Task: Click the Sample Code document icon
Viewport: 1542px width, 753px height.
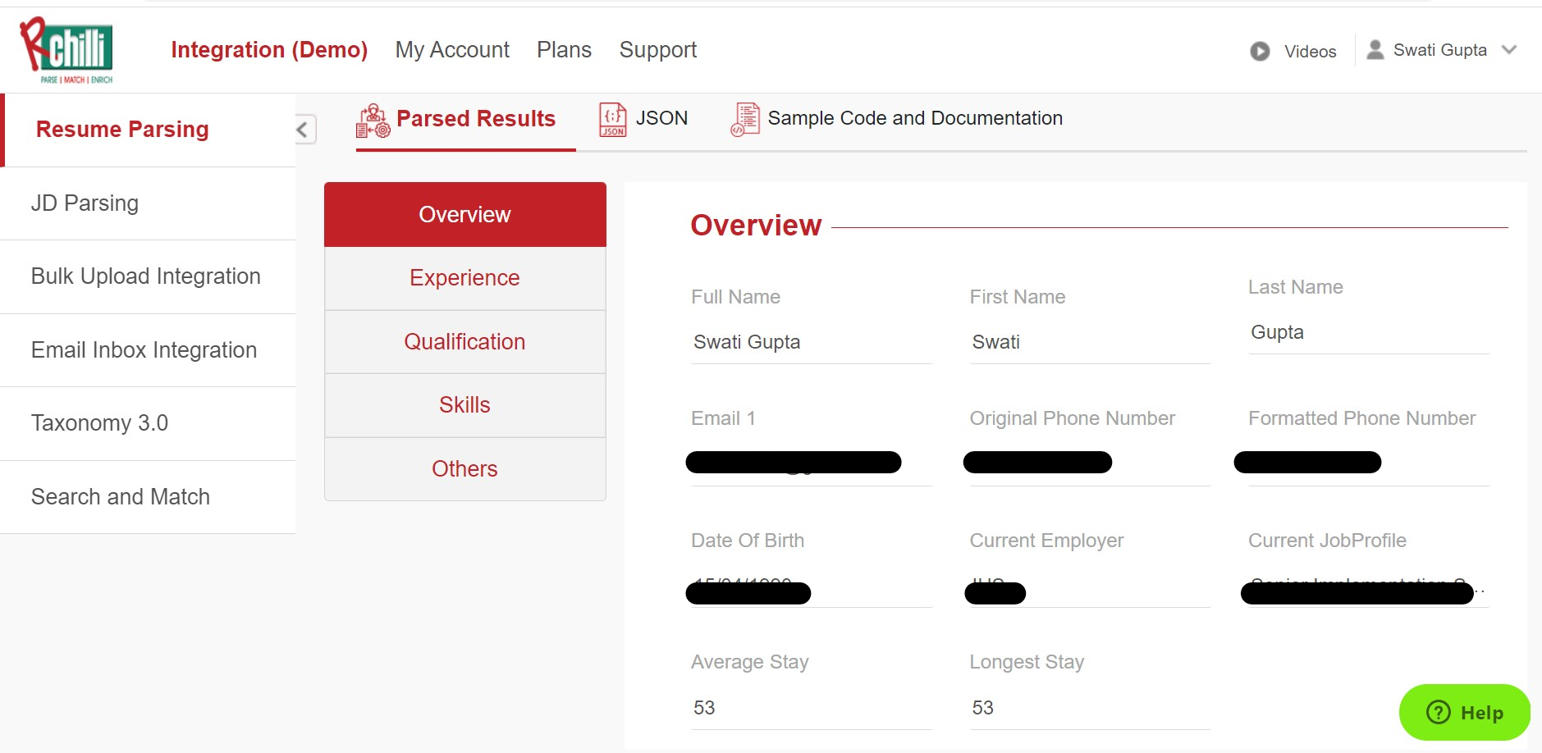Action: coord(745,120)
